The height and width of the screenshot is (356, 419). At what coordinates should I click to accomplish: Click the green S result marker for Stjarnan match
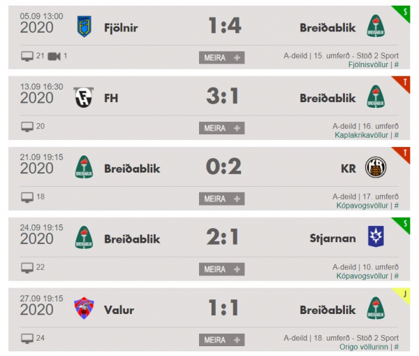[404, 224]
